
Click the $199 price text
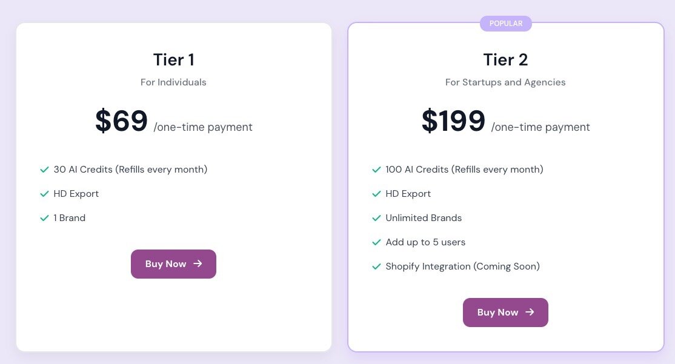(x=453, y=121)
